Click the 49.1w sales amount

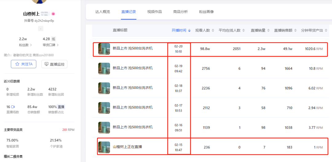point(288,49)
